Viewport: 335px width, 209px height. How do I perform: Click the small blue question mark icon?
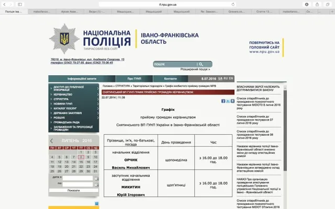pyautogui.click(x=96, y=203)
